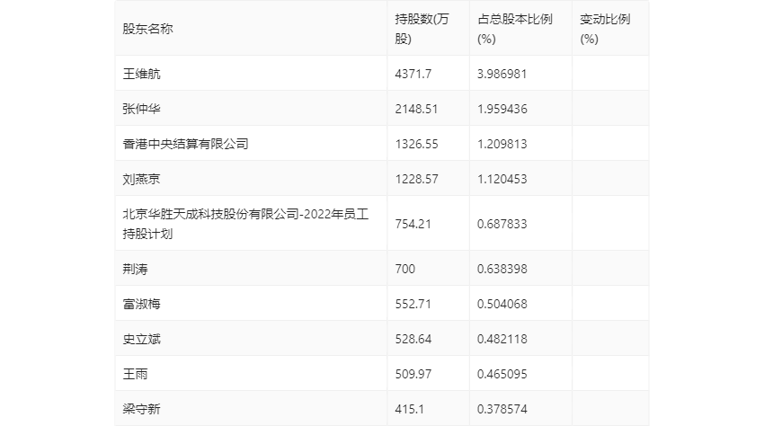Viewport: 764px width, 426px height.
Task: Select shareholder name 王雨
Action: point(135,374)
